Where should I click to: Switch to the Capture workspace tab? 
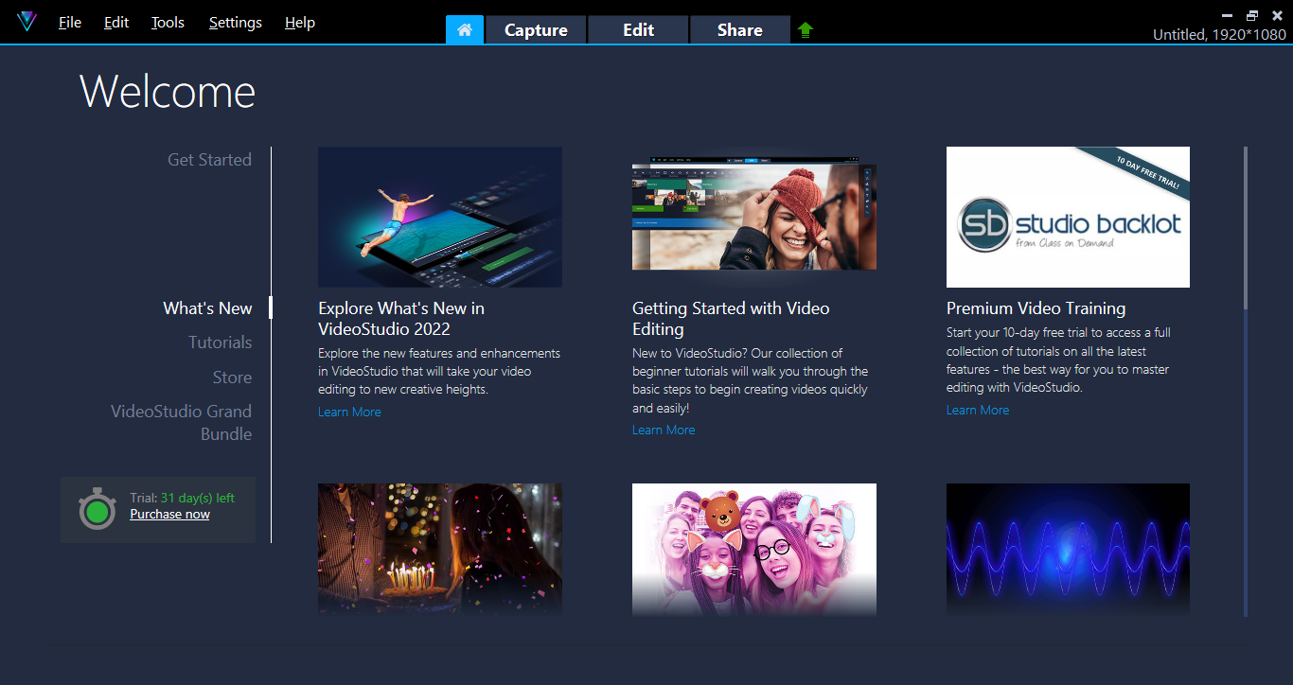coord(536,29)
